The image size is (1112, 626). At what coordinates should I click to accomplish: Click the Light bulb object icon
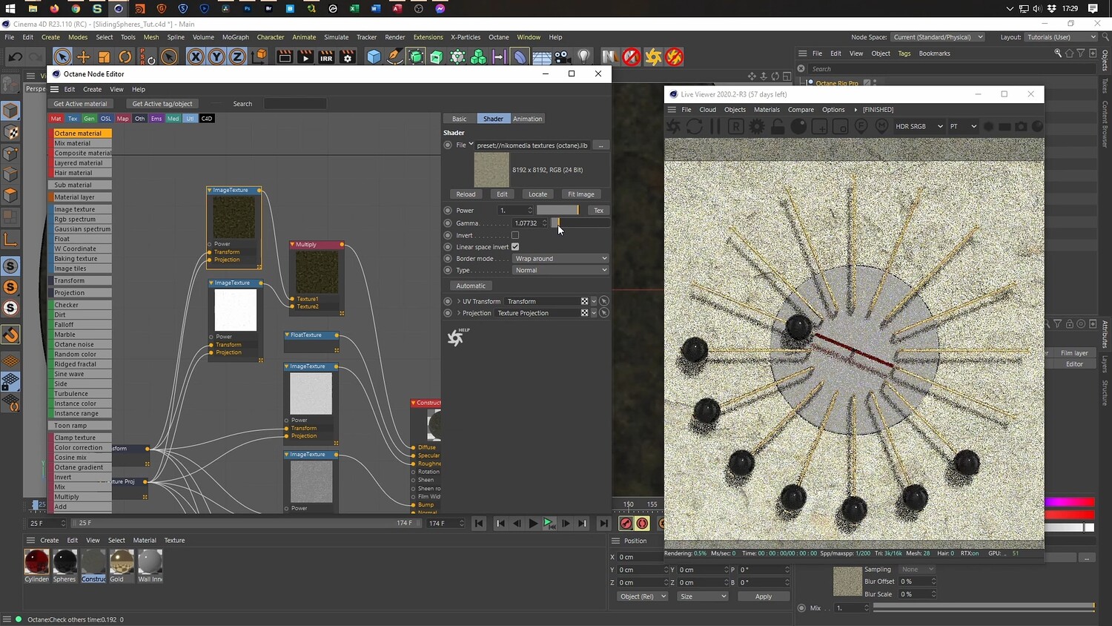click(584, 57)
